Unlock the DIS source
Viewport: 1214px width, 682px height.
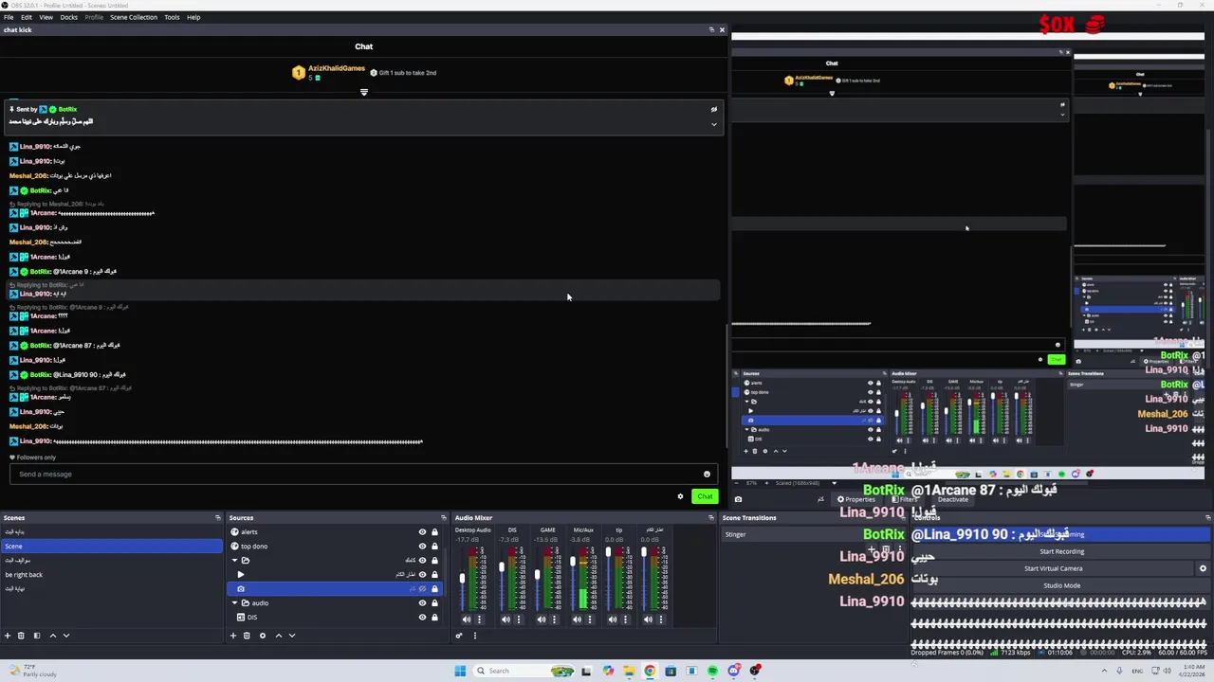tap(434, 618)
